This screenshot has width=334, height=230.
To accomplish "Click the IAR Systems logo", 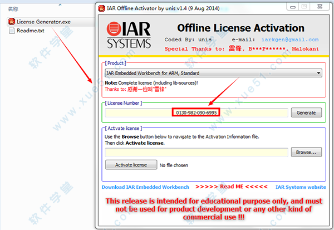I will click(x=129, y=35).
